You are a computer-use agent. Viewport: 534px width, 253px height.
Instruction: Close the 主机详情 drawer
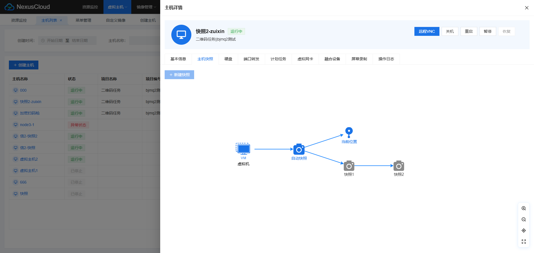tap(526, 8)
